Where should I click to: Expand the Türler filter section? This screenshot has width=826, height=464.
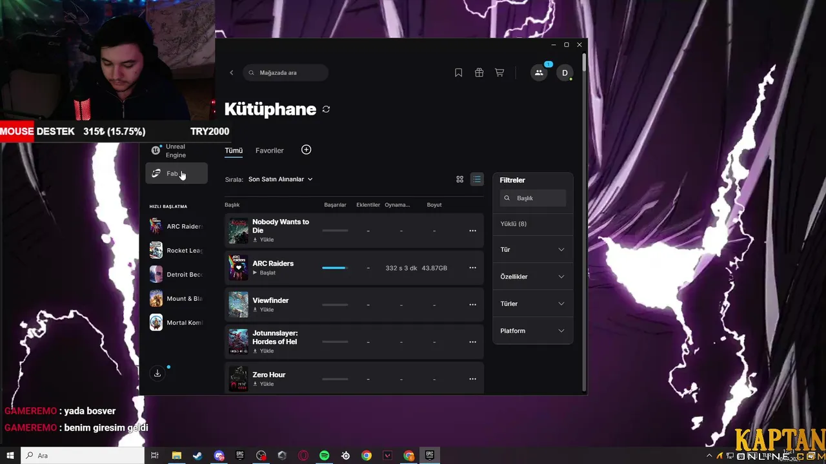click(532, 304)
